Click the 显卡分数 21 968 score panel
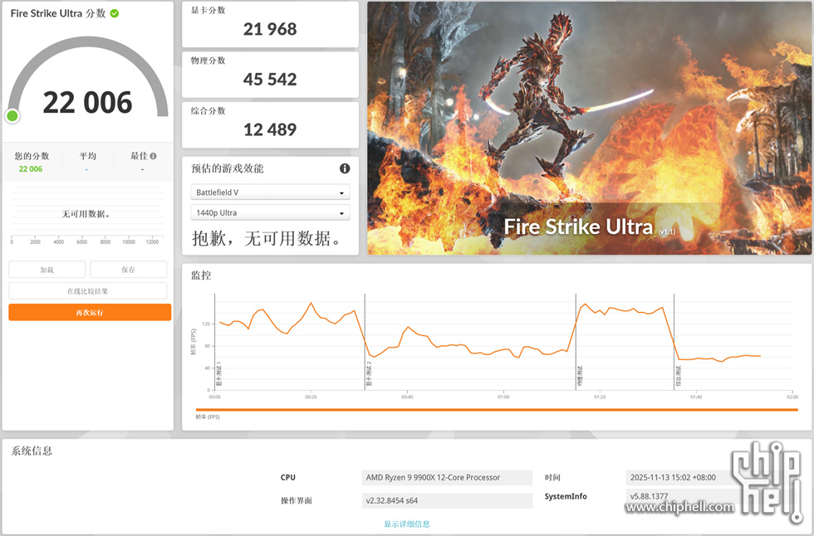Image resolution: width=814 pixels, height=536 pixels. [270, 23]
